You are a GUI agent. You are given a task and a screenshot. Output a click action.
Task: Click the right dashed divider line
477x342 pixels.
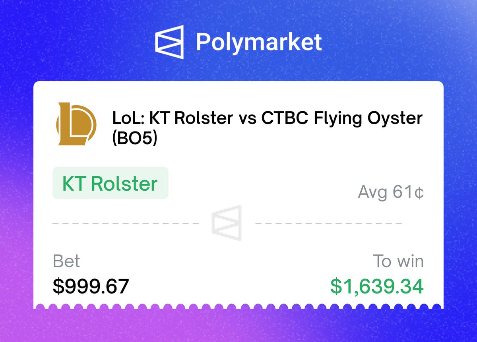(328, 224)
